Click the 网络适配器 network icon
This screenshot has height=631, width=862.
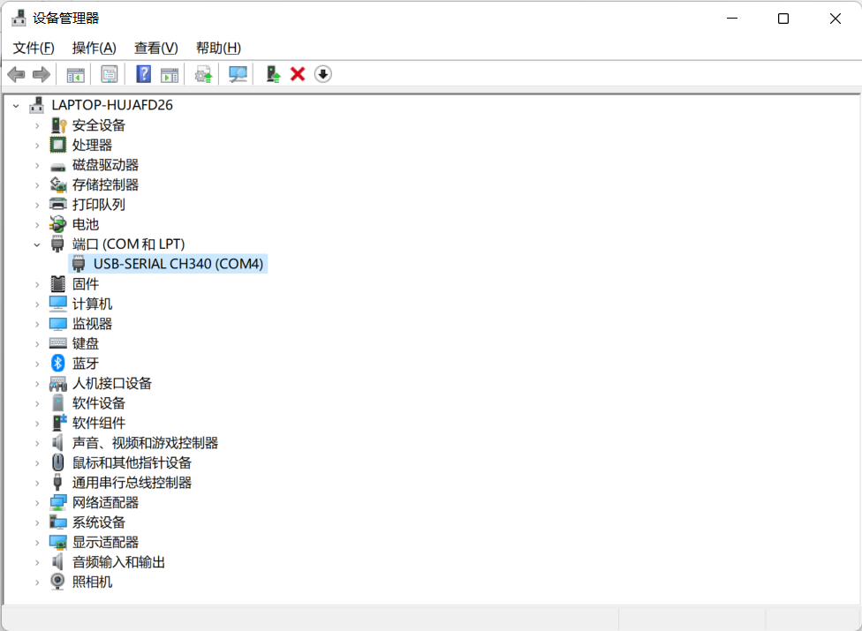[x=57, y=502]
